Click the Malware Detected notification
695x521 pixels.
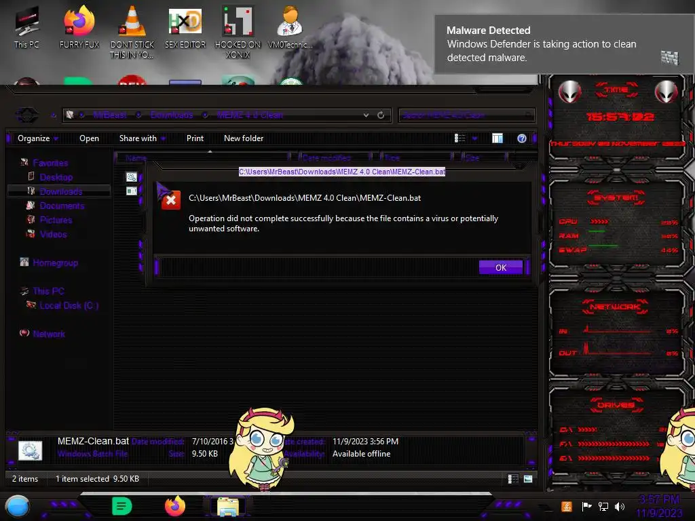[x=564, y=44]
